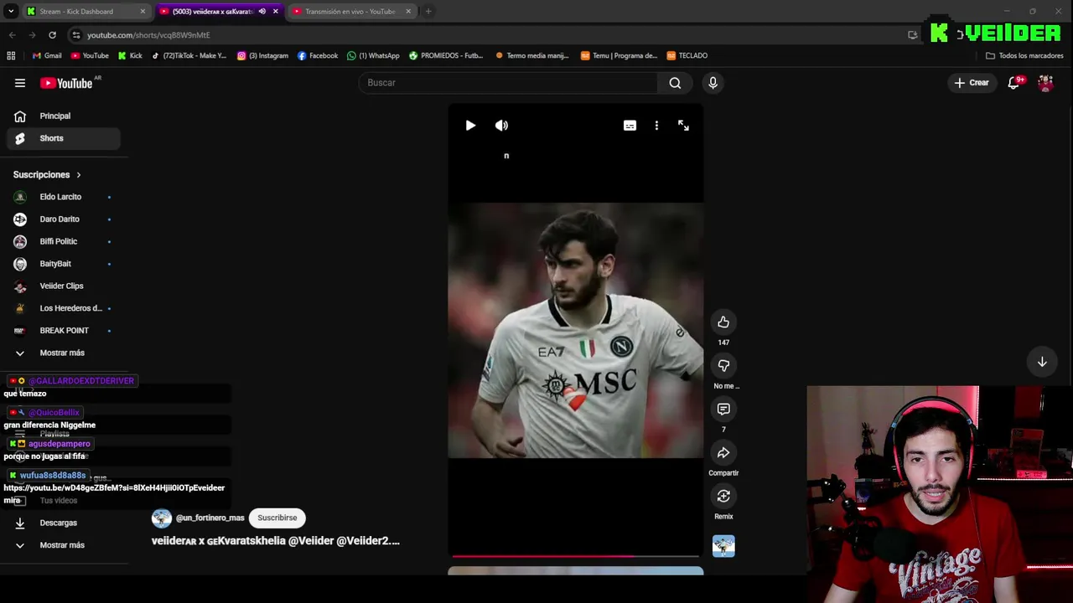Open a new browser tab
This screenshot has width=1073, height=603.
click(428, 12)
